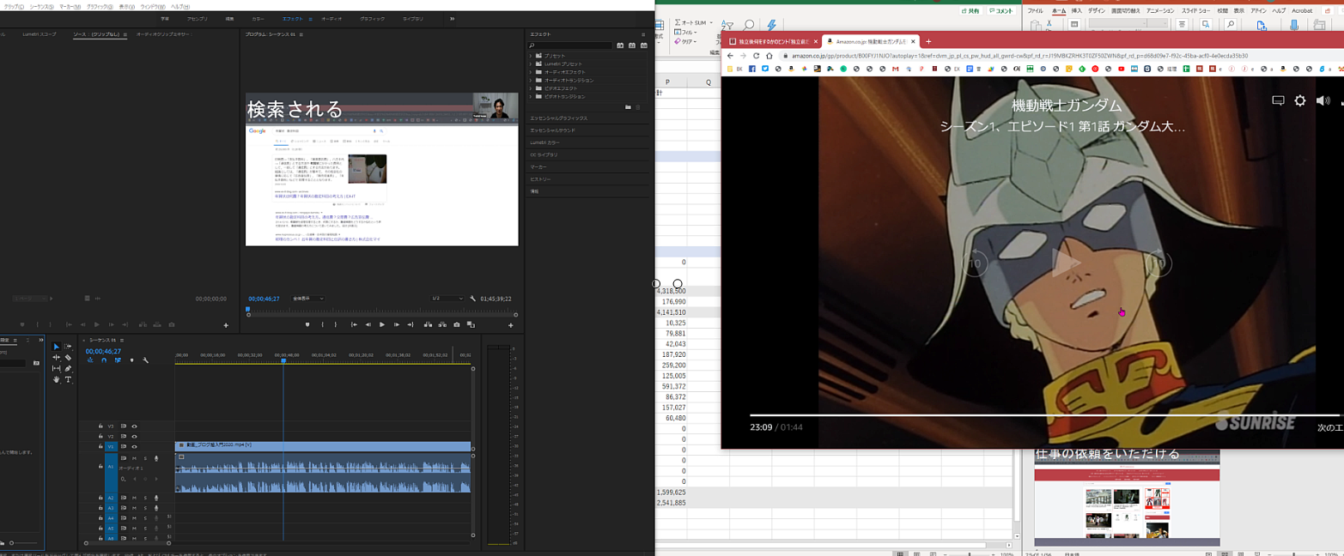The image size is (1344, 556).
Task: Expand the プリセット effects folder
Action: [x=532, y=56]
